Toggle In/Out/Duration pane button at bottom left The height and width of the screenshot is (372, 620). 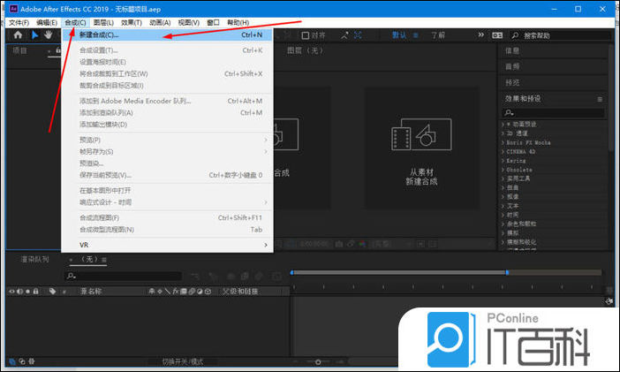[x=31, y=361]
